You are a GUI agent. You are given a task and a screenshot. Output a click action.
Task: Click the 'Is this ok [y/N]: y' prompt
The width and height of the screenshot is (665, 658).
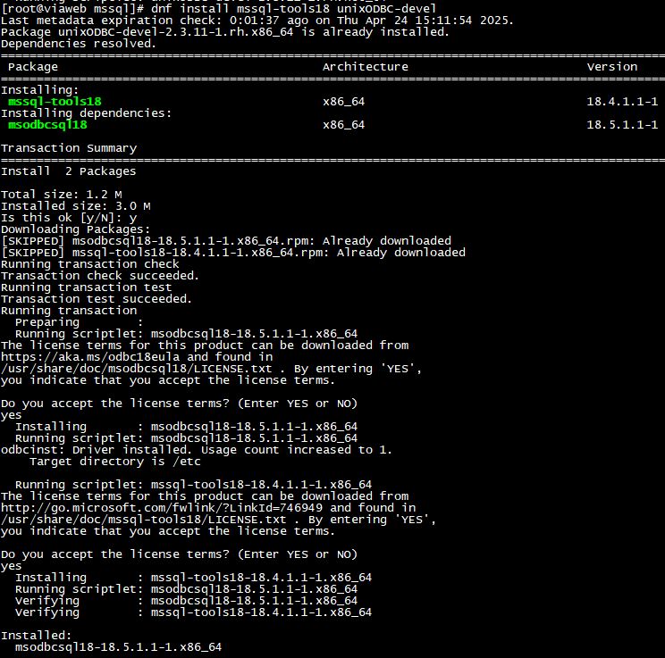69,218
